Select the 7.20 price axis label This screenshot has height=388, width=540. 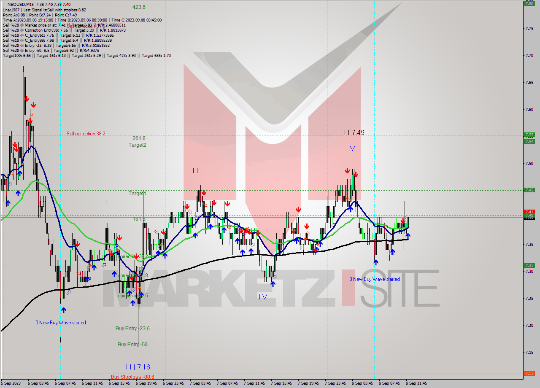(x=529, y=325)
